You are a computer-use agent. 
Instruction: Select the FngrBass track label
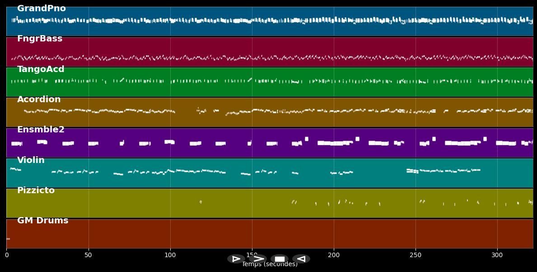click(x=40, y=39)
